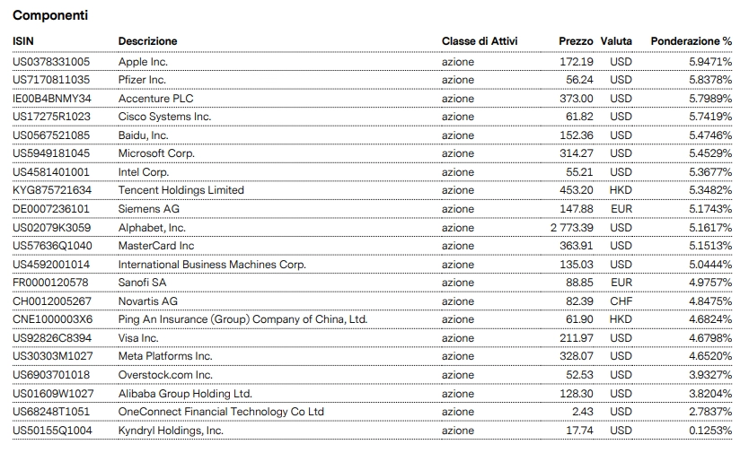
Task: Select OneConnect Financial Technology Co Ltd
Action: tap(221, 412)
